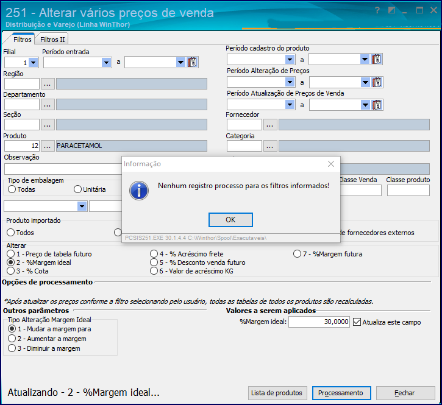Expand Período Atualização de Preços start dropdown

click(x=290, y=105)
